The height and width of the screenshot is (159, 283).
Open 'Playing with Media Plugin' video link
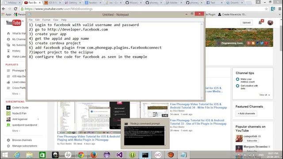(x=88, y=138)
